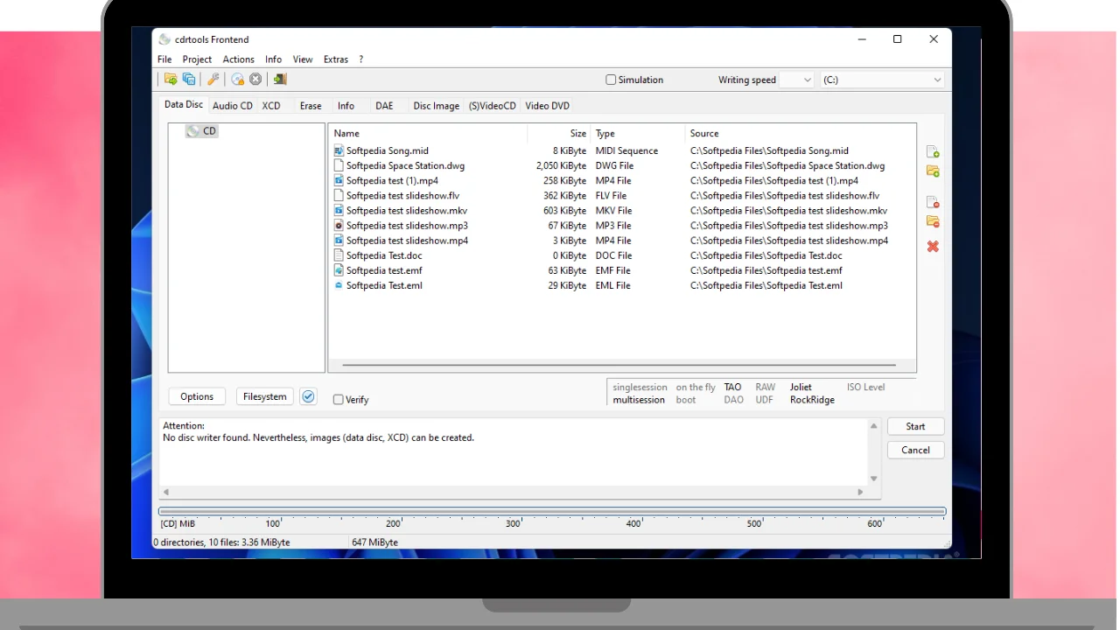Image resolution: width=1120 pixels, height=630 pixels.
Task: Click the file icon of Softpedia Test.doc
Action: coord(339,255)
